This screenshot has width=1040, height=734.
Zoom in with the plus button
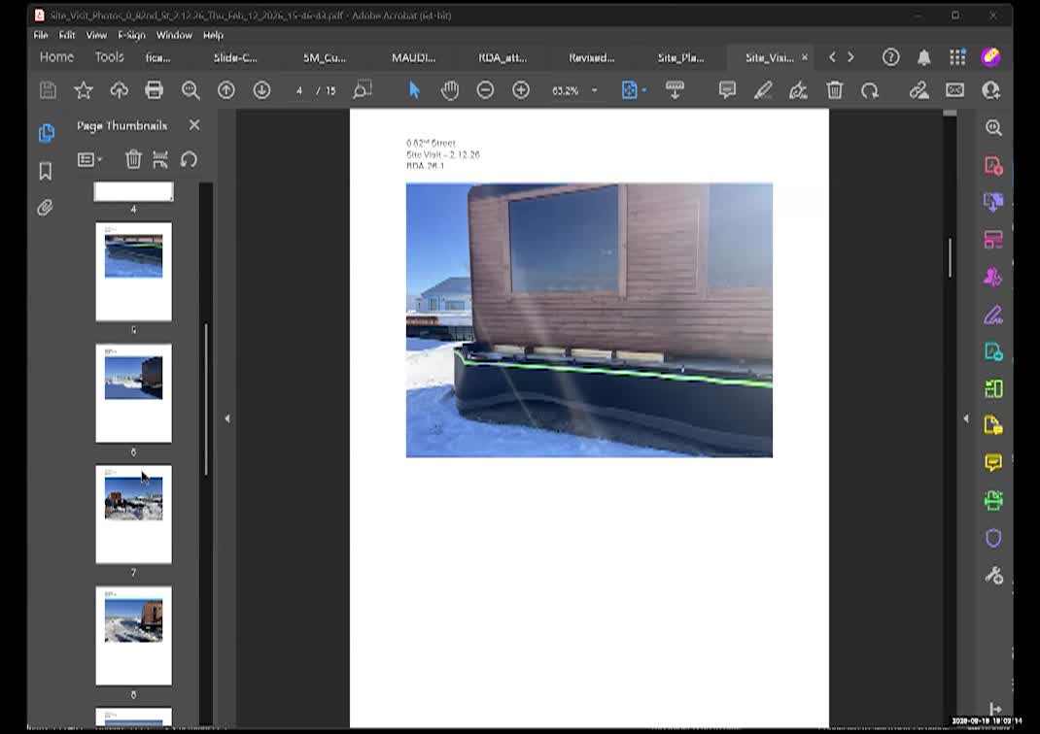[x=521, y=90]
